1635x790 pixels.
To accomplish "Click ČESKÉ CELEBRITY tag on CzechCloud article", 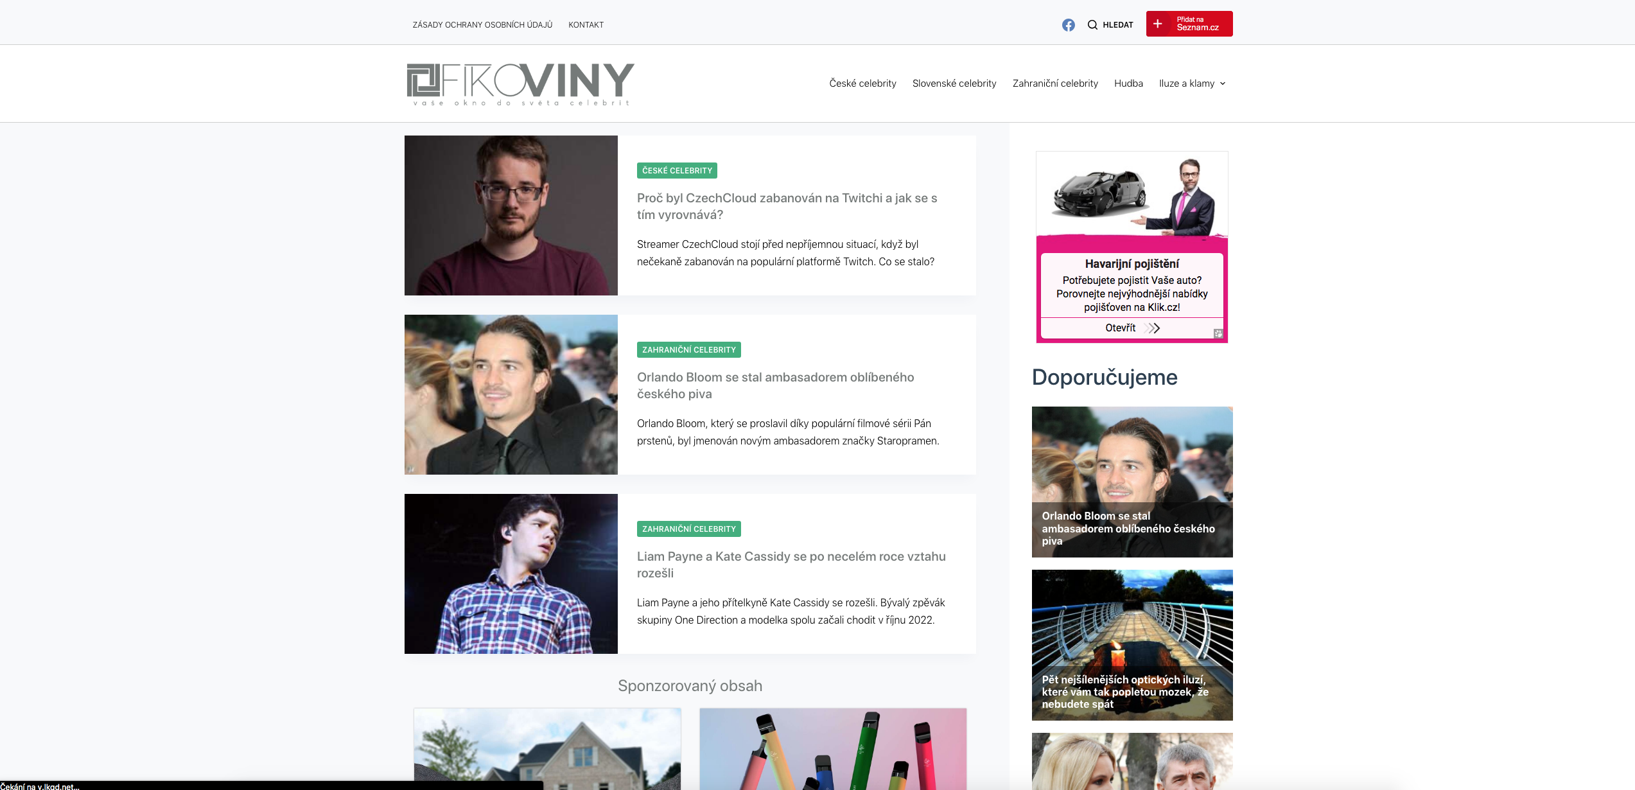I will coord(677,171).
